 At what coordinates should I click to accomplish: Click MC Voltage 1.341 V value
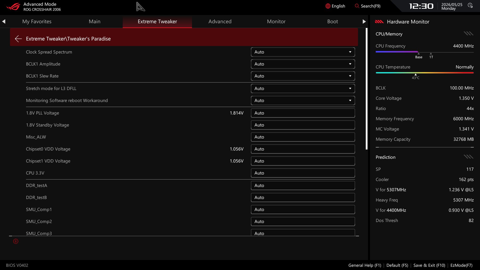tap(466, 129)
